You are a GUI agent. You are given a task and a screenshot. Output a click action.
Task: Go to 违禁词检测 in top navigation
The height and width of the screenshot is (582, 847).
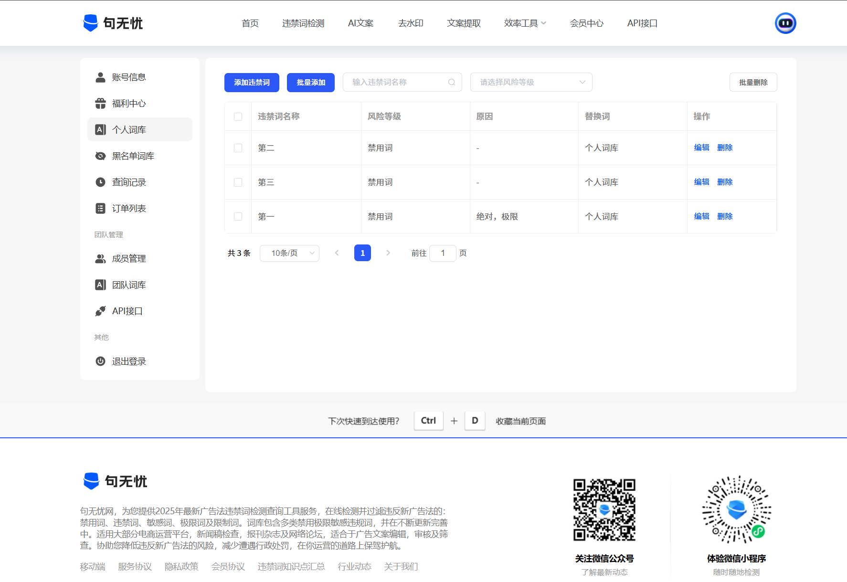tap(303, 23)
